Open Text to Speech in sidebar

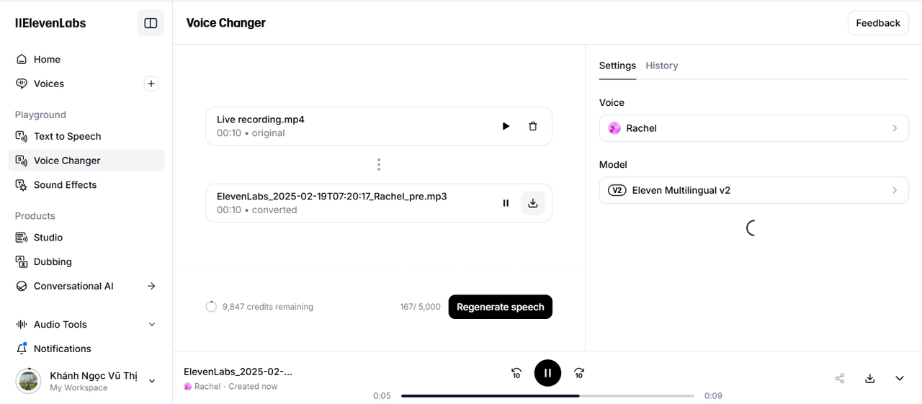pos(67,136)
